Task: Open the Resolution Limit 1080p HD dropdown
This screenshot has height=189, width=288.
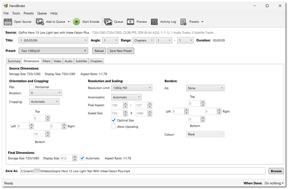Action: click(x=132, y=88)
